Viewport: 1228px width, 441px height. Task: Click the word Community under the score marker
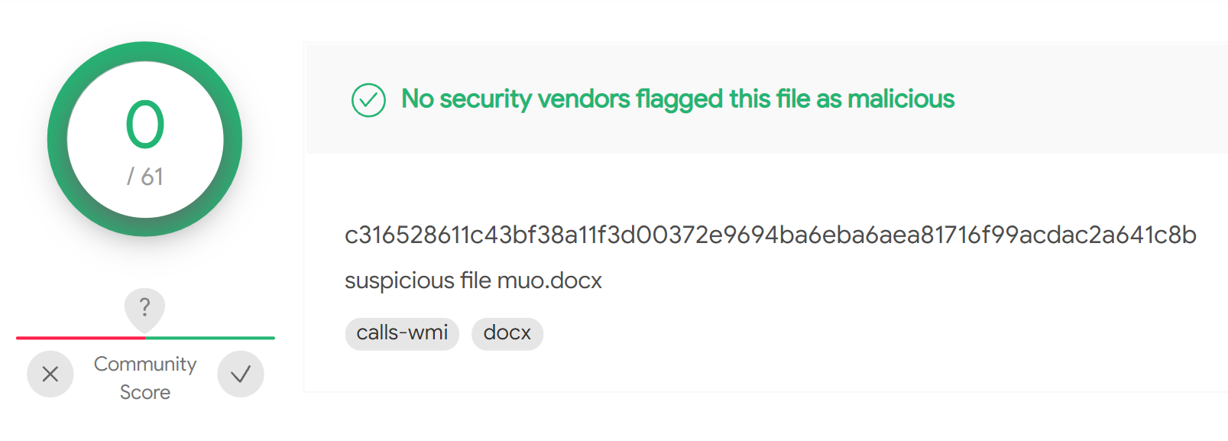tap(145, 364)
